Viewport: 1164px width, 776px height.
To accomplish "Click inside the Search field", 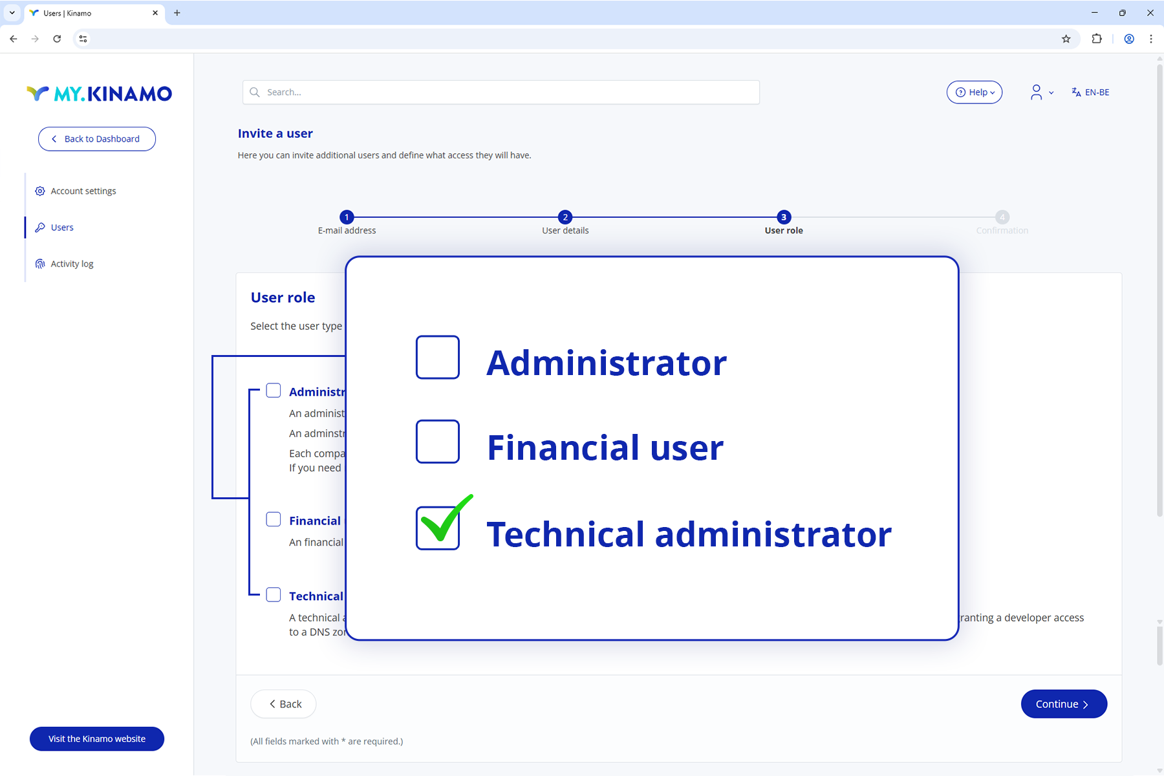I will [x=501, y=92].
